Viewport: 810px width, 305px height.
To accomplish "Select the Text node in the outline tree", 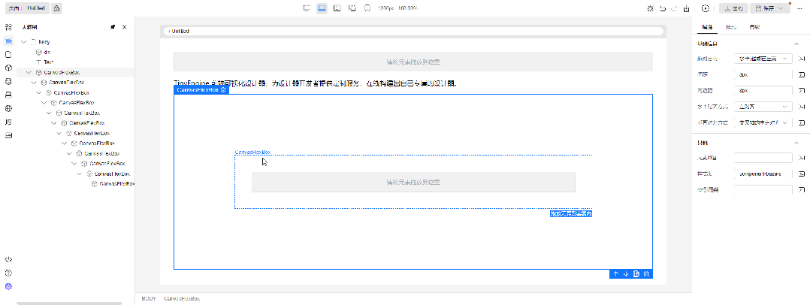I will (x=49, y=62).
